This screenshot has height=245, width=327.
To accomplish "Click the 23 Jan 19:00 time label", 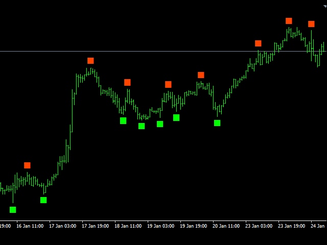I will click(292, 226).
